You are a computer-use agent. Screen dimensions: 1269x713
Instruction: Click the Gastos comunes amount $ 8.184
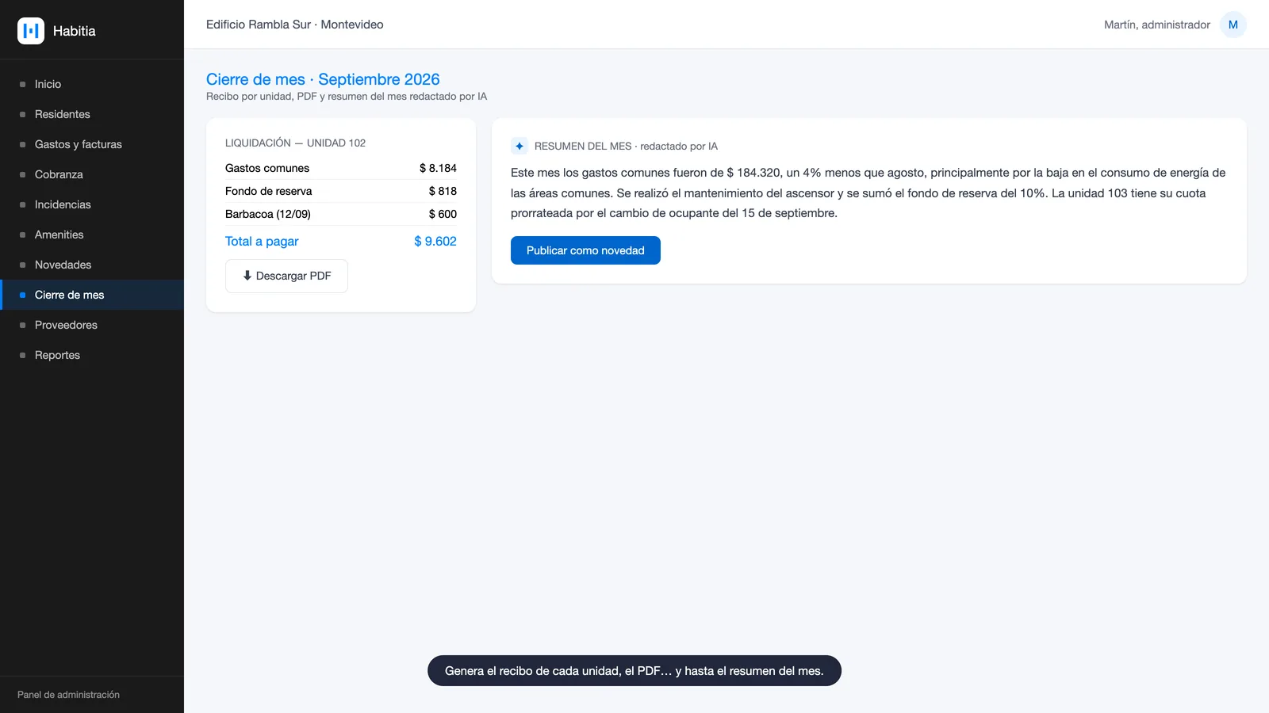[x=438, y=168]
